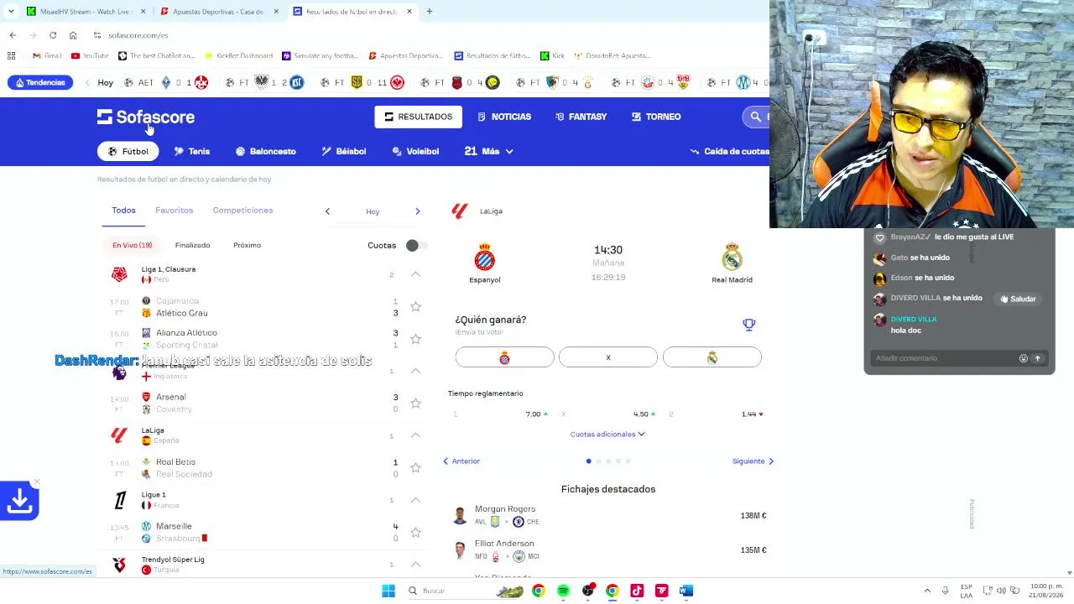Open Spotify from the taskbar
The width and height of the screenshot is (1074, 604).
pos(563,591)
